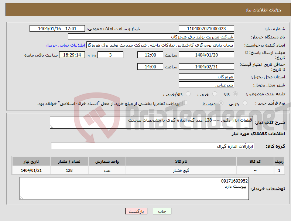The image size is (291, 221).
Task: Click the گیج فشار item name cell
Action: (x=181, y=170)
